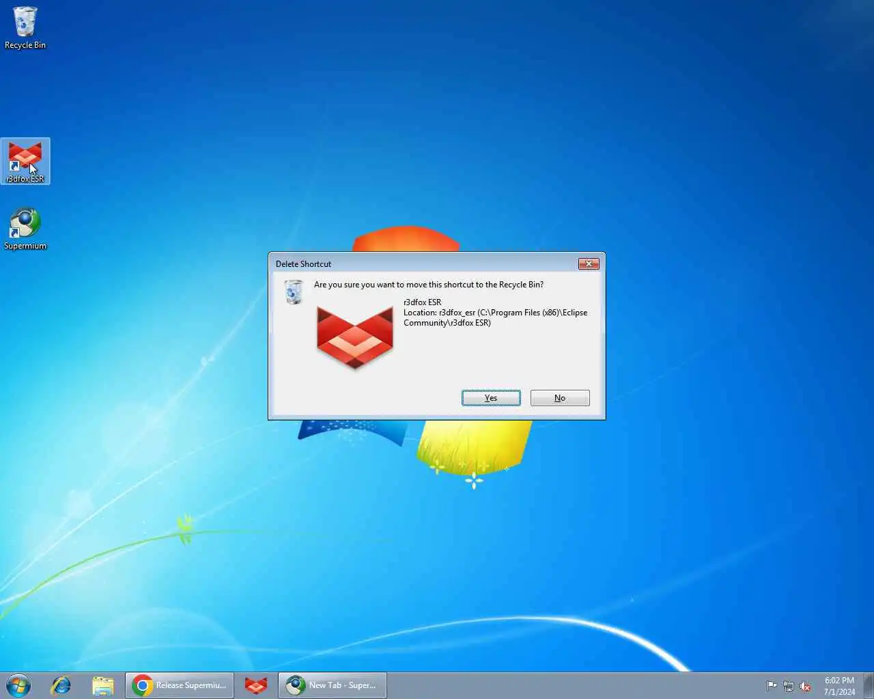Switch to the Release Supermium taskbar window
The height and width of the screenshot is (699, 874).
(180, 685)
